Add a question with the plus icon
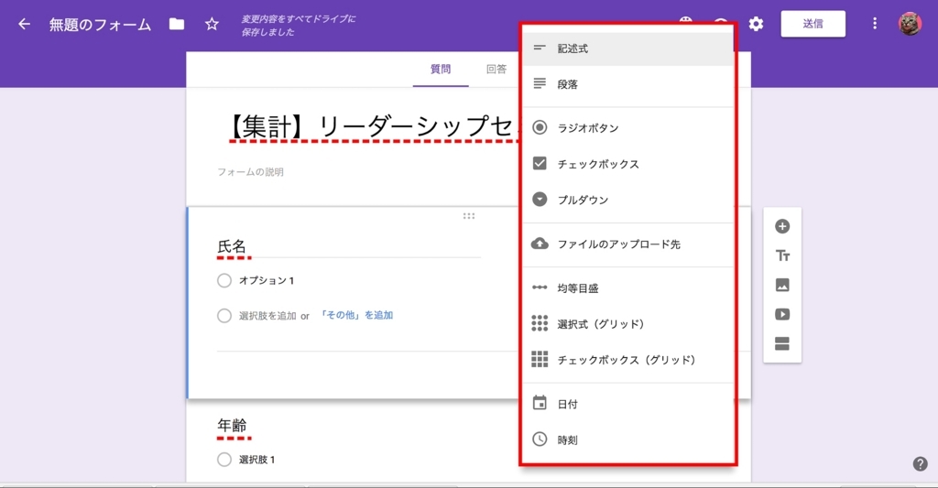The width and height of the screenshot is (938, 488). [782, 226]
